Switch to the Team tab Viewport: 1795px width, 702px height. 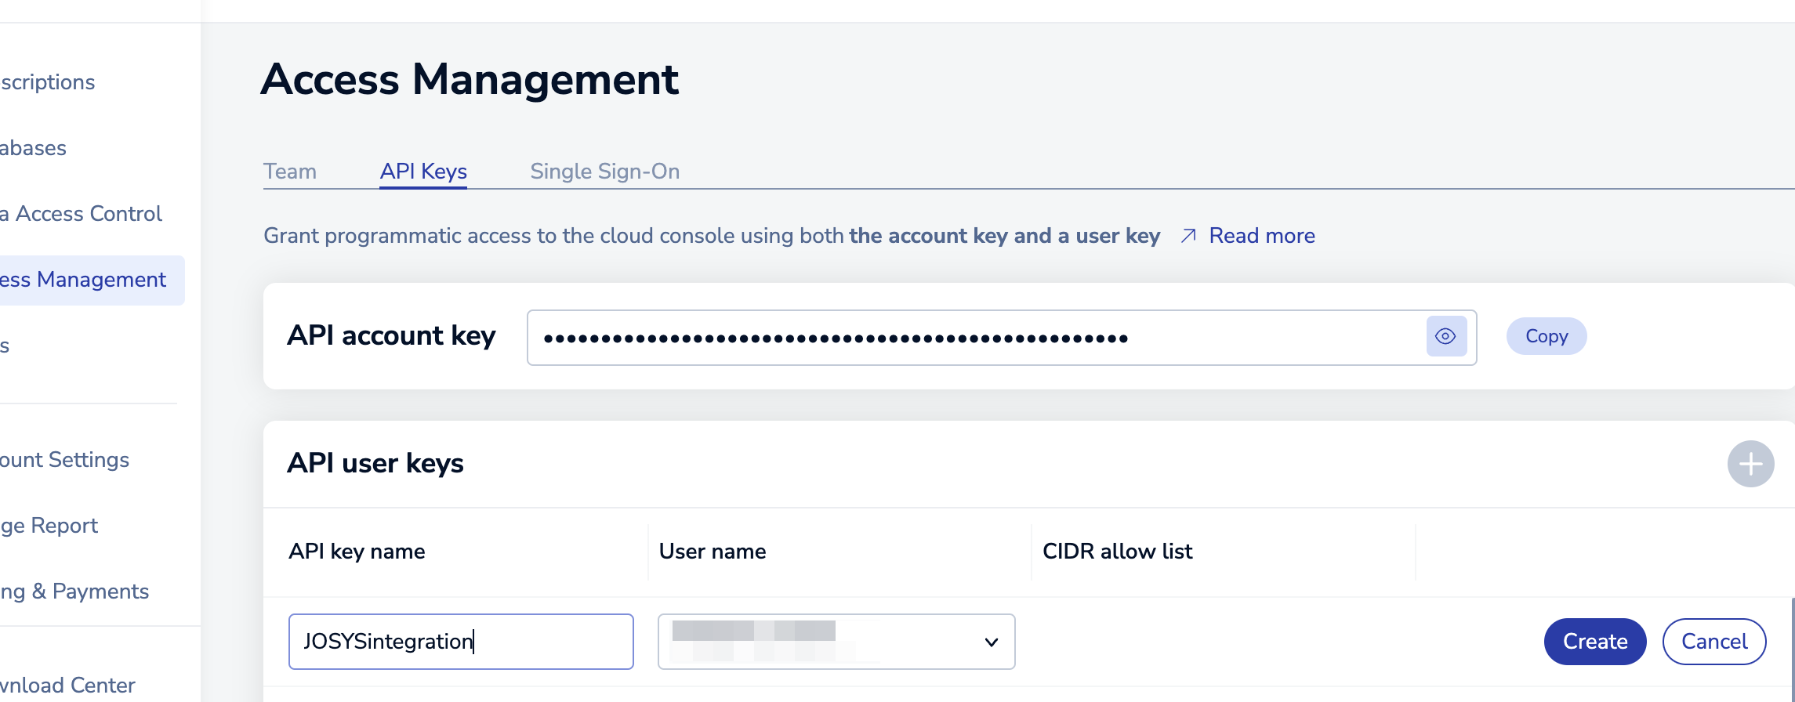coord(290,172)
